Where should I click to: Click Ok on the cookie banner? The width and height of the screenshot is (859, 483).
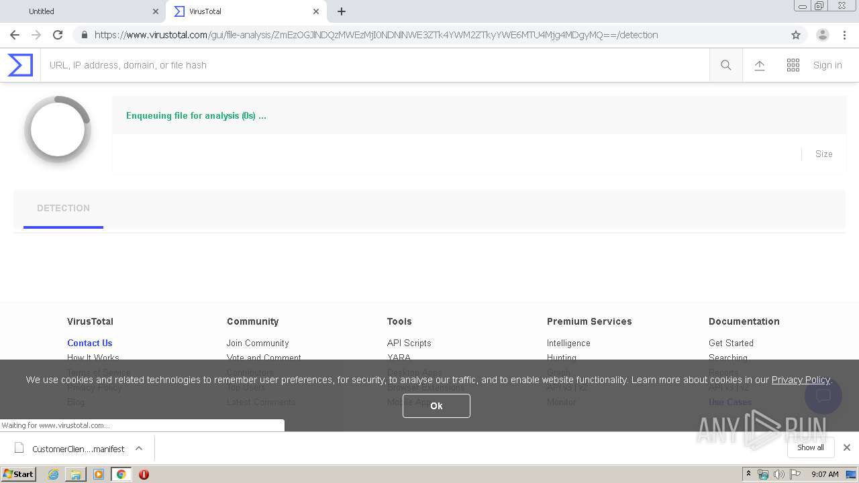(436, 406)
